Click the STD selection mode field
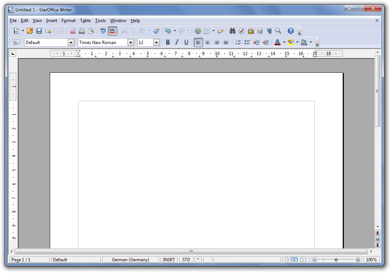Image resolution: width=391 pixels, height=273 pixels. pos(186,259)
